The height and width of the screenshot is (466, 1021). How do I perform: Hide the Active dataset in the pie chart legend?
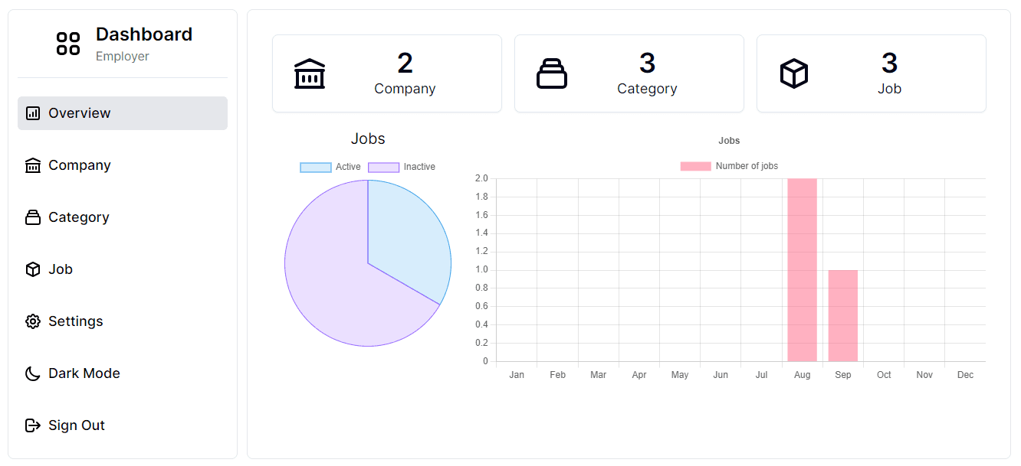coord(330,166)
